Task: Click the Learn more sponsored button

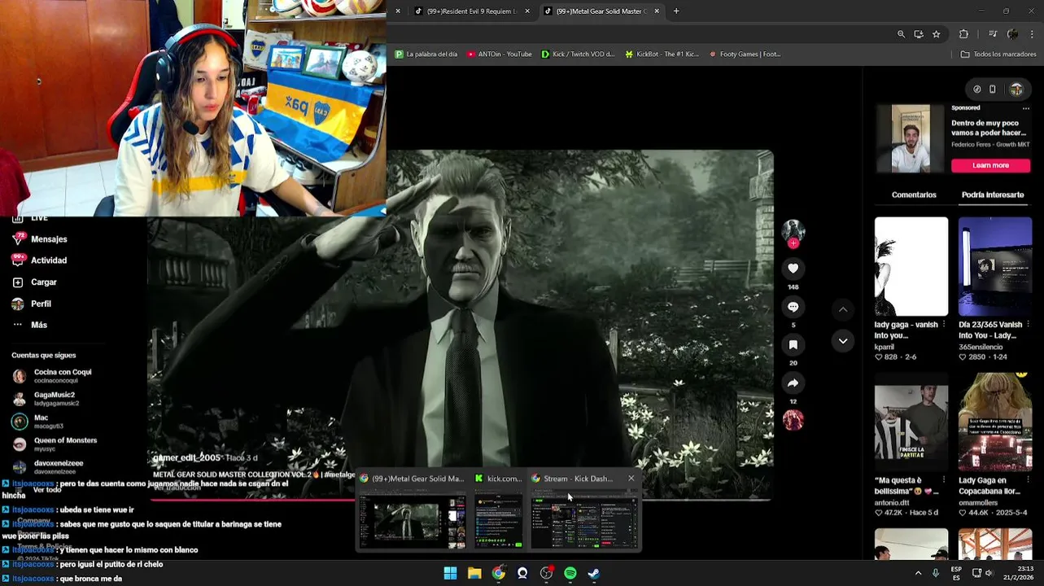Action: (990, 165)
